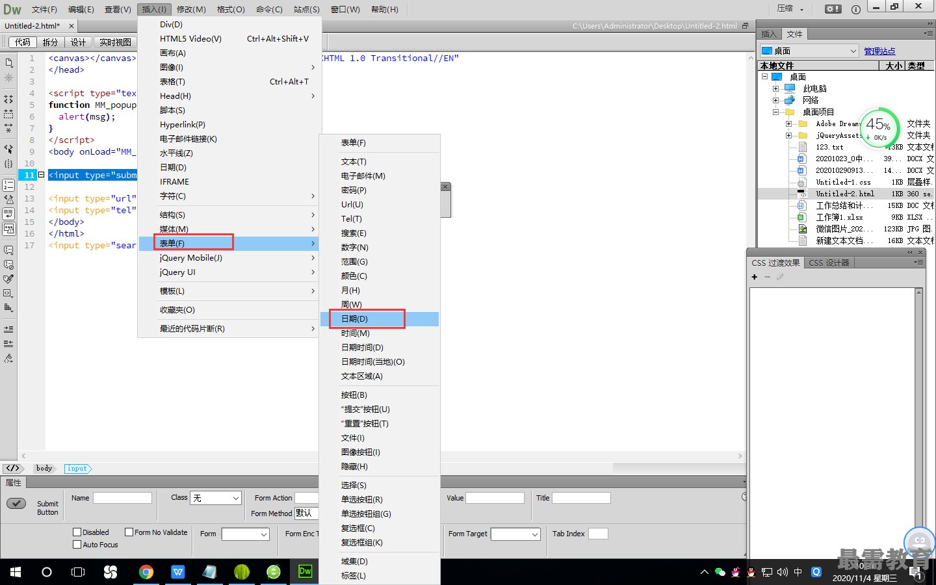
Task: Click the Name input field
Action: pos(122,498)
